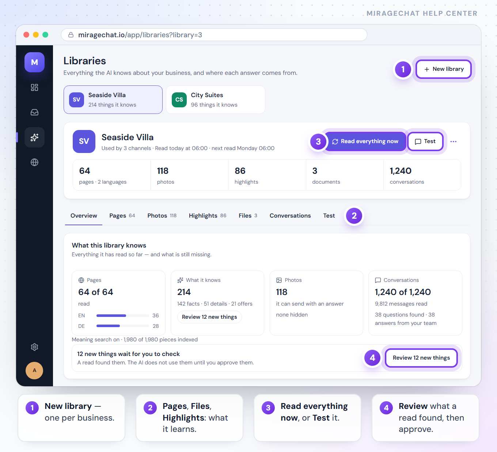
Task: Click the 64 pages stat
Action: (x=112, y=175)
